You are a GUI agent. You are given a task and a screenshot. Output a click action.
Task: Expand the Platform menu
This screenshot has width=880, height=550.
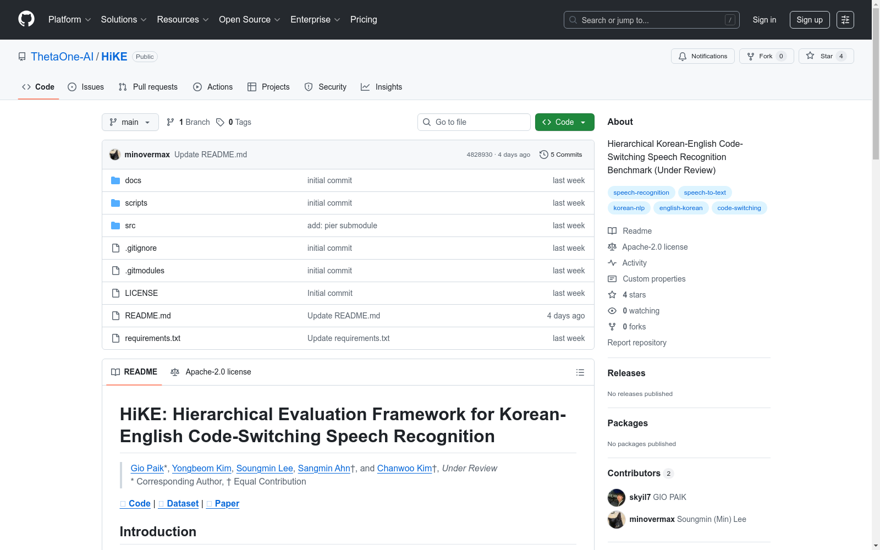coord(69,19)
